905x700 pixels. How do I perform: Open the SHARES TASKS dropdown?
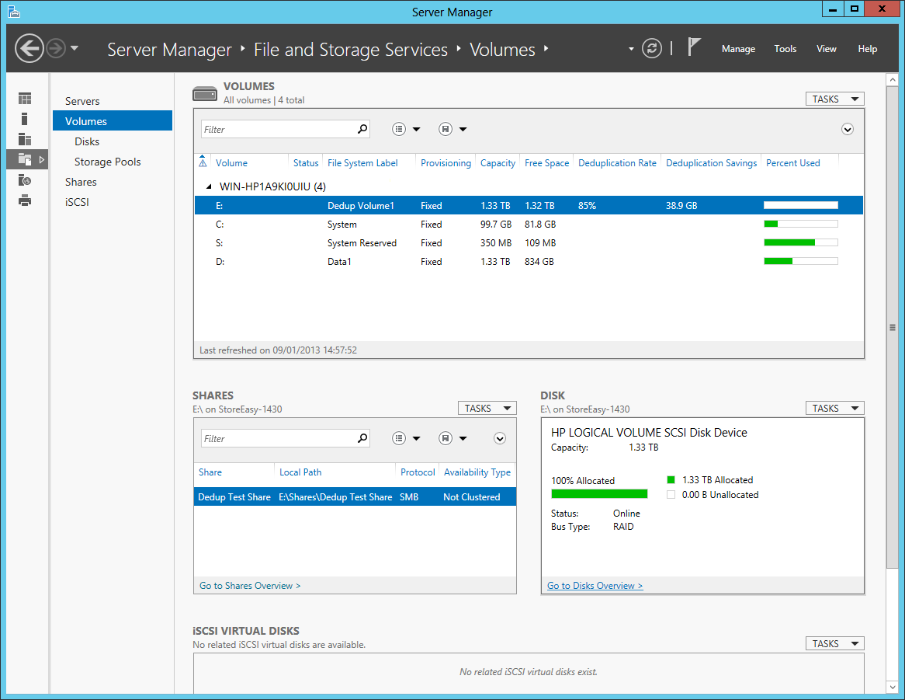487,408
